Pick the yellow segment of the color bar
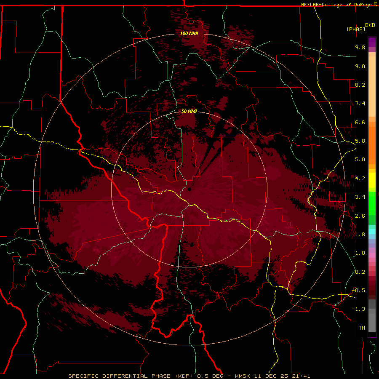Screen dimensions: 379x379 tap(372, 180)
